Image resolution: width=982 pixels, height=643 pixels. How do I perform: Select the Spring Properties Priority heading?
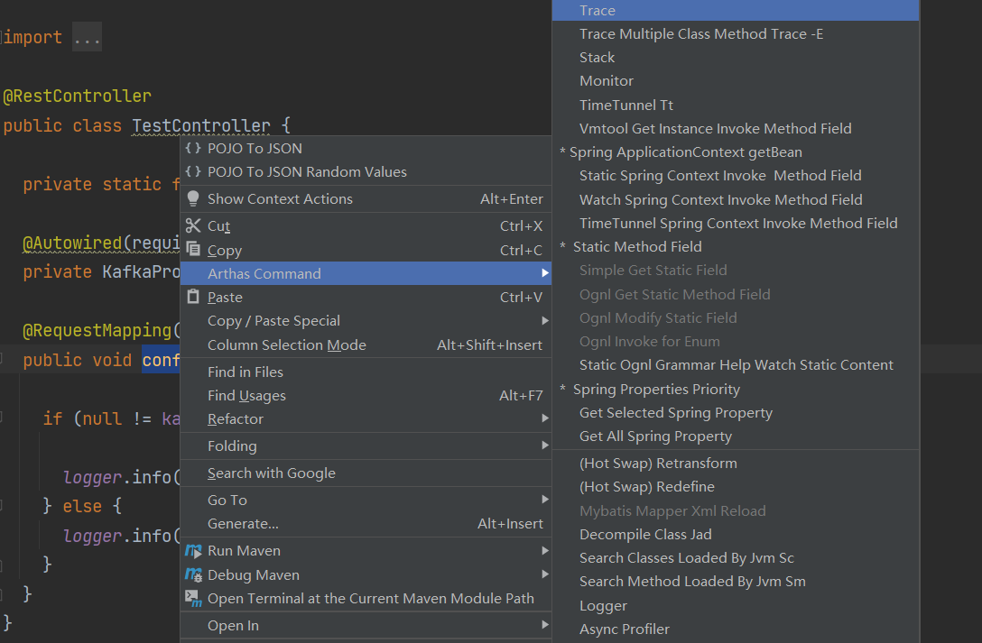tap(736, 389)
